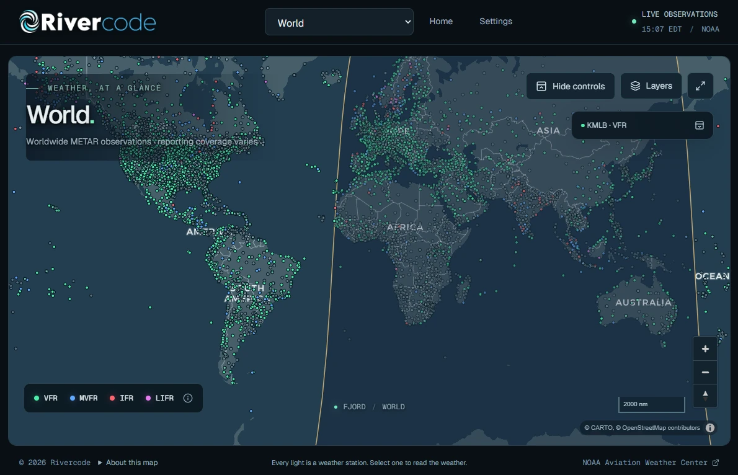Click the LIFR legend entry

pos(159,398)
